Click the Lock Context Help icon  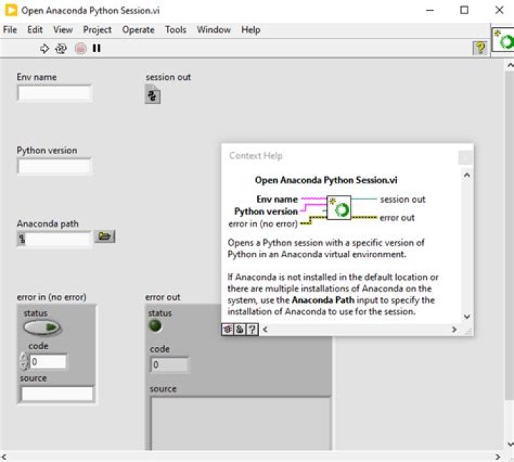[240, 329]
